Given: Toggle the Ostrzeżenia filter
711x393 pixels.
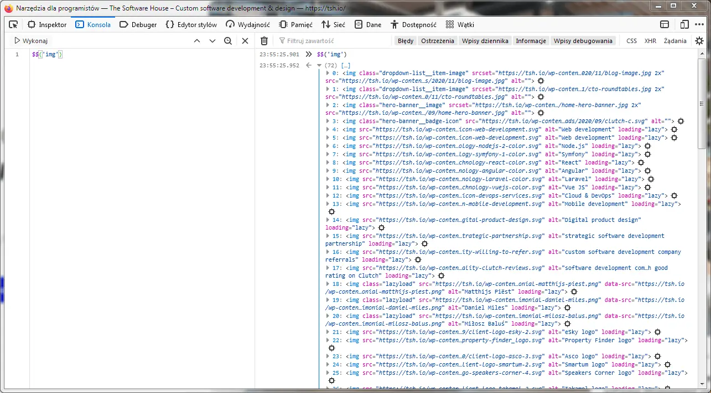Looking at the screenshot, I should (x=437, y=40).
